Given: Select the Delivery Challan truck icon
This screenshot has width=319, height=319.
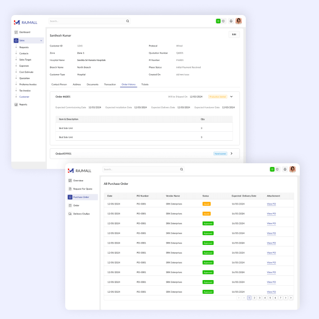Looking at the screenshot, I should (x=70, y=213).
